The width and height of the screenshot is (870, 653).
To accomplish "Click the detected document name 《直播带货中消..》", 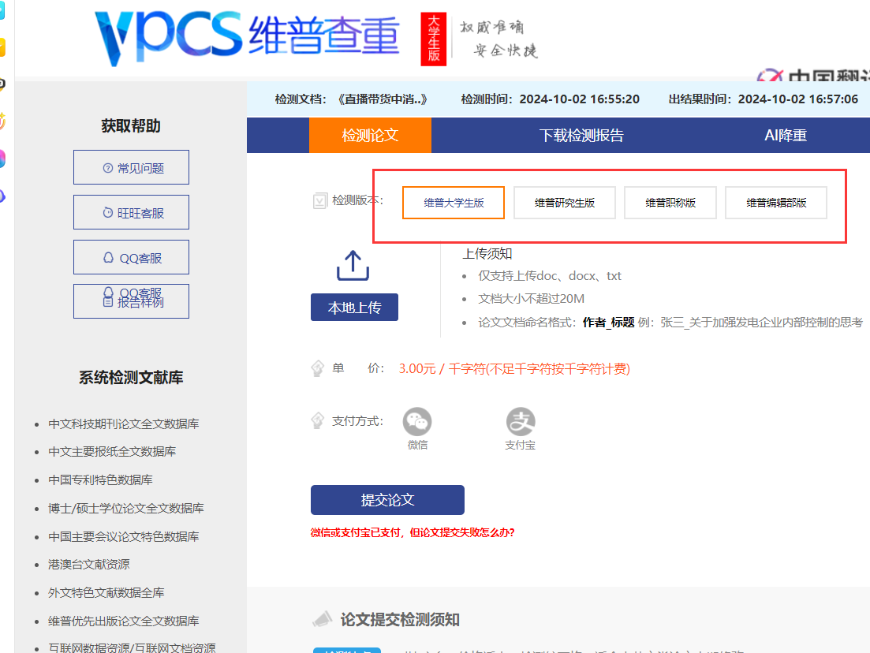I will point(383,99).
